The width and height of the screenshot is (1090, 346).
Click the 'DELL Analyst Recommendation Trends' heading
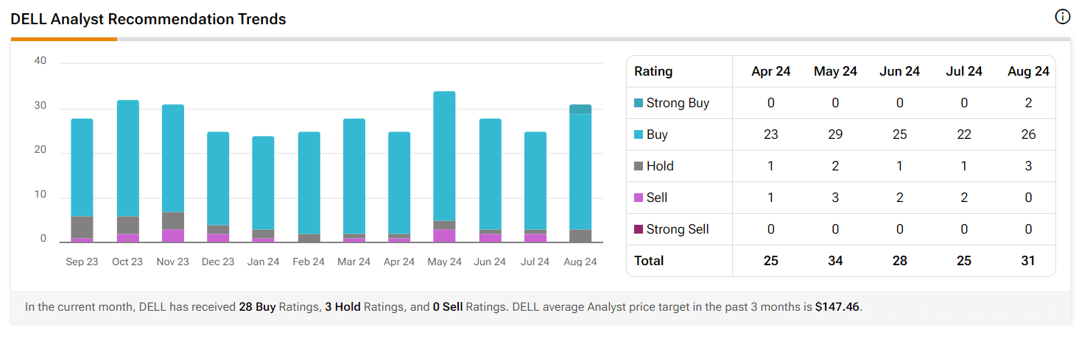click(x=148, y=19)
